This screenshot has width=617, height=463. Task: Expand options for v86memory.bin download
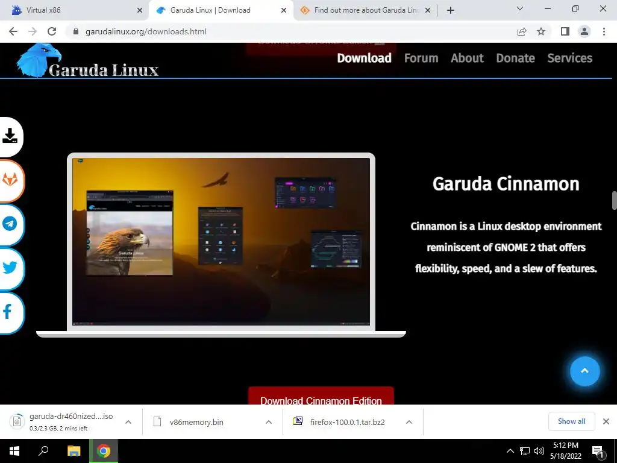269,422
